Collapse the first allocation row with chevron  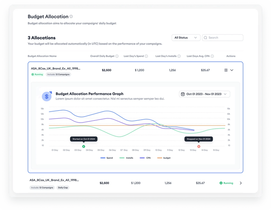coord(232,70)
